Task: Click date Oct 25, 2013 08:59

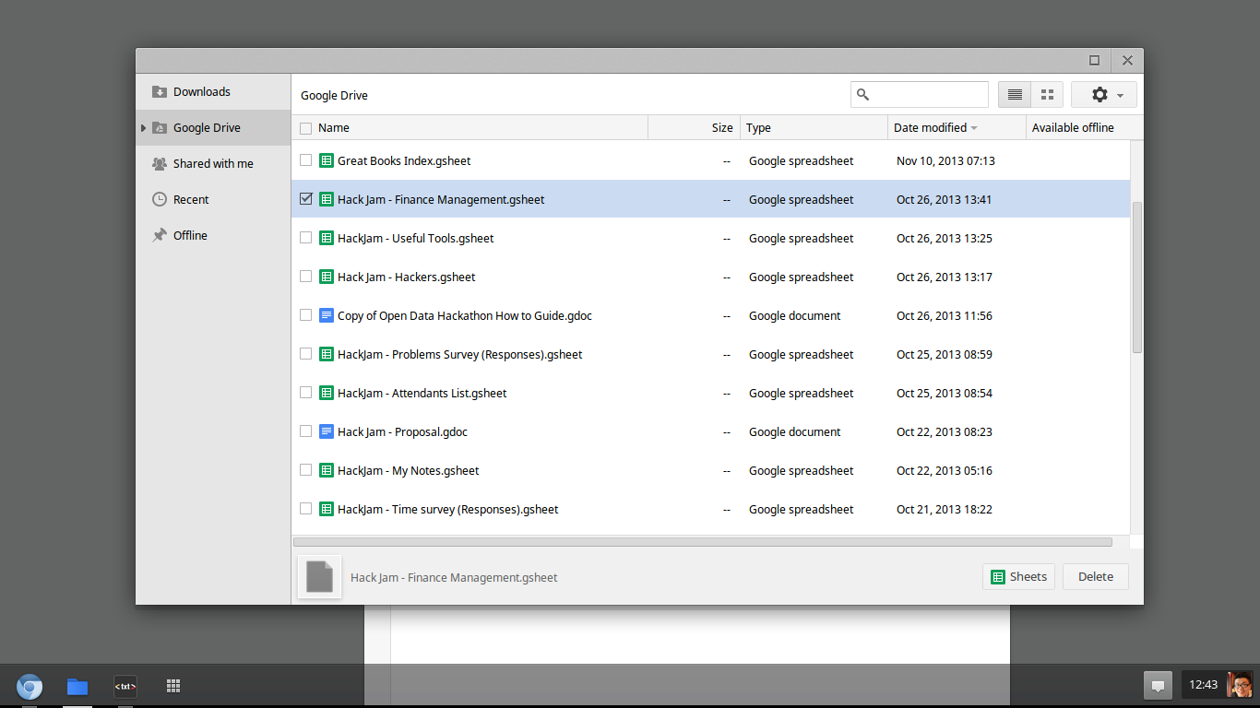Action: coord(945,354)
